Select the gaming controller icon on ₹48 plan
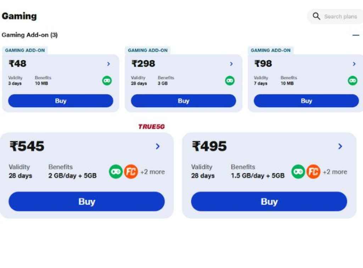Screen dimensions: 363x268 107,80
